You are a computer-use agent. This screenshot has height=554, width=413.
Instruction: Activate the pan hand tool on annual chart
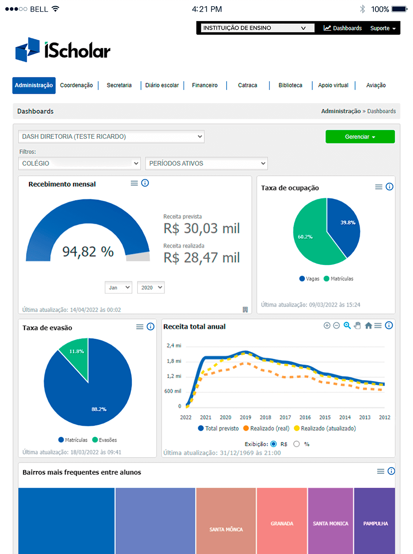pos(357,326)
